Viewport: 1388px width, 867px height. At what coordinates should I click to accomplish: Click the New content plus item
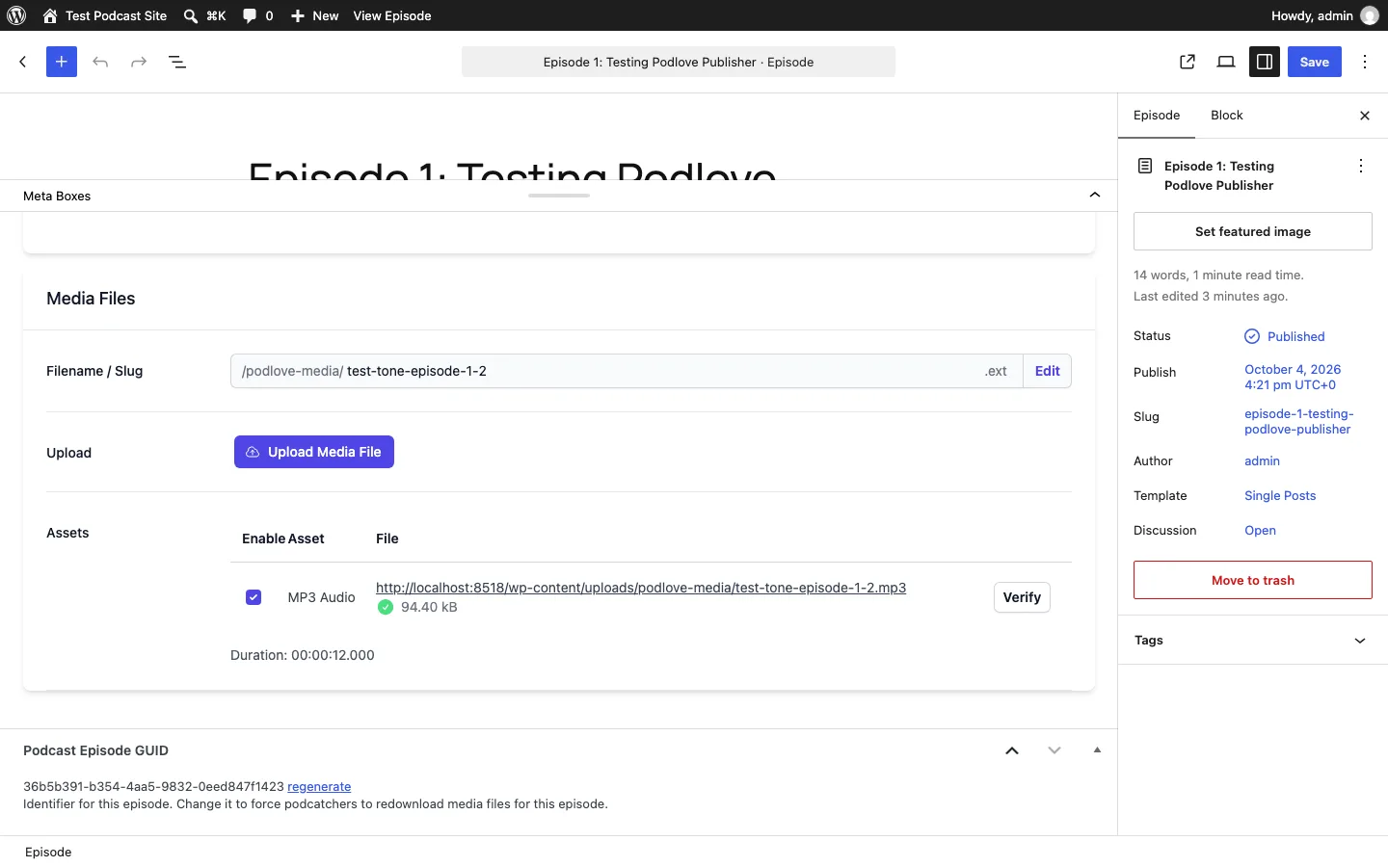click(x=315, y=15)
